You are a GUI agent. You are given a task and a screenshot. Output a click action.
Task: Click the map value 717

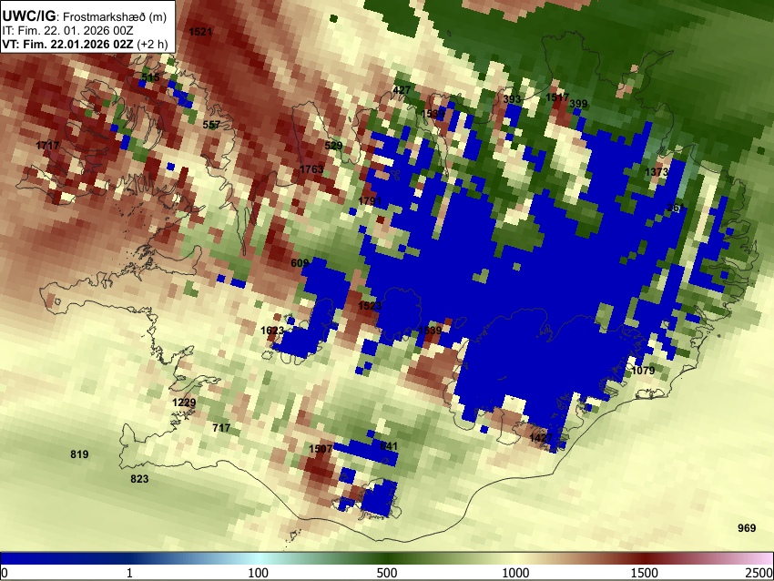221,428
